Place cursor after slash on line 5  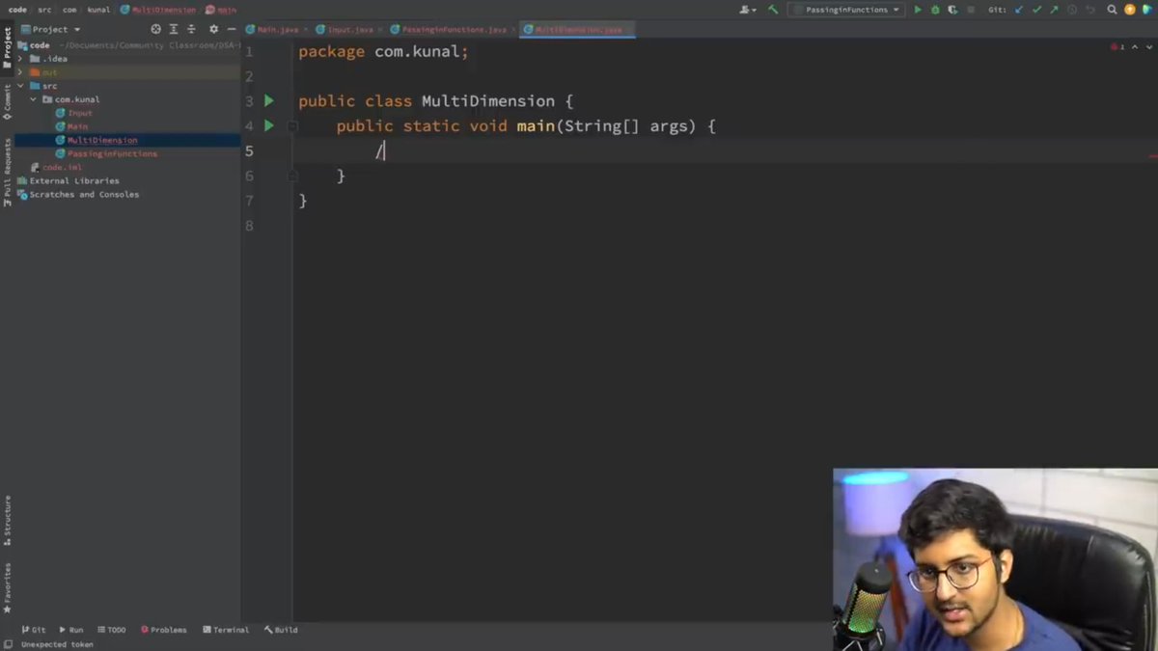pyautogui.click(x=385, y=150)
